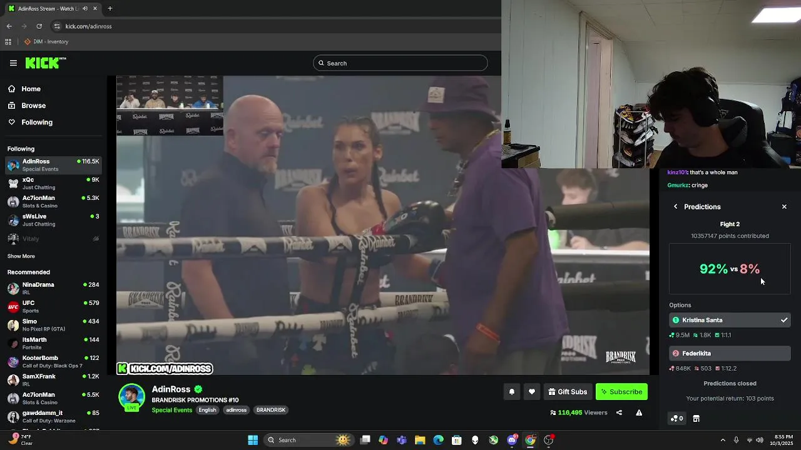The image size is (801, 450).
Task: Click the live stream video player
Action: pyautogui.click(x=382, y=226)
